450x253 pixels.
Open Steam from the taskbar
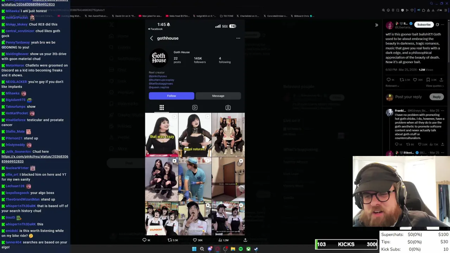tap(256, 249)
